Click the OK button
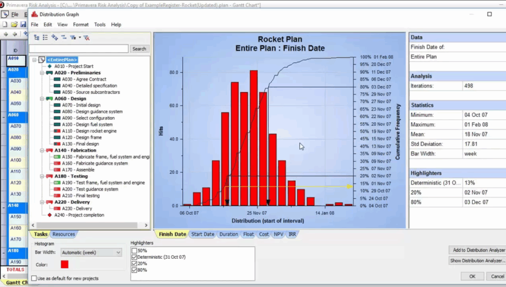This screenshot has width=506, height=287. coord(472,276)
